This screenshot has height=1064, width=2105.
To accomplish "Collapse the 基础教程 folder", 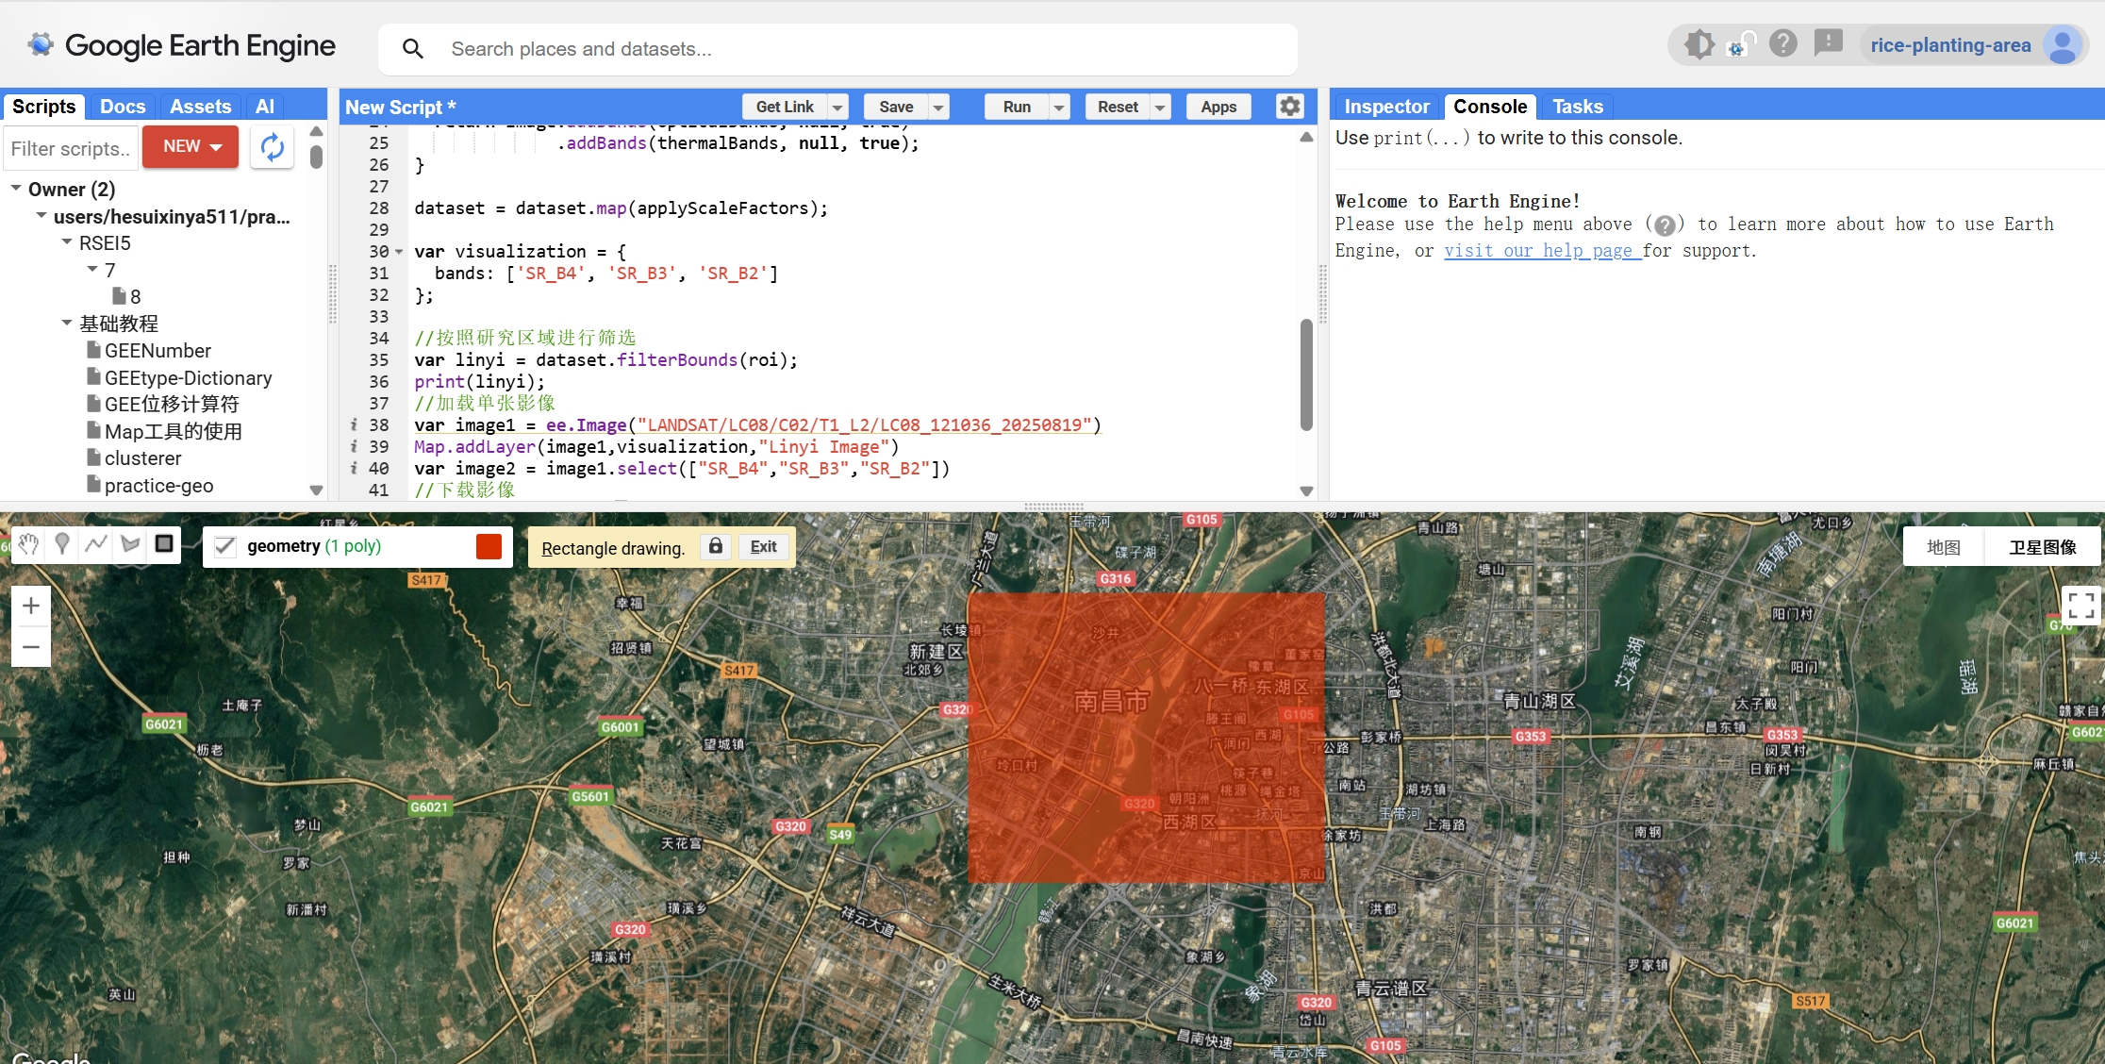I will [x=67, y=324].
